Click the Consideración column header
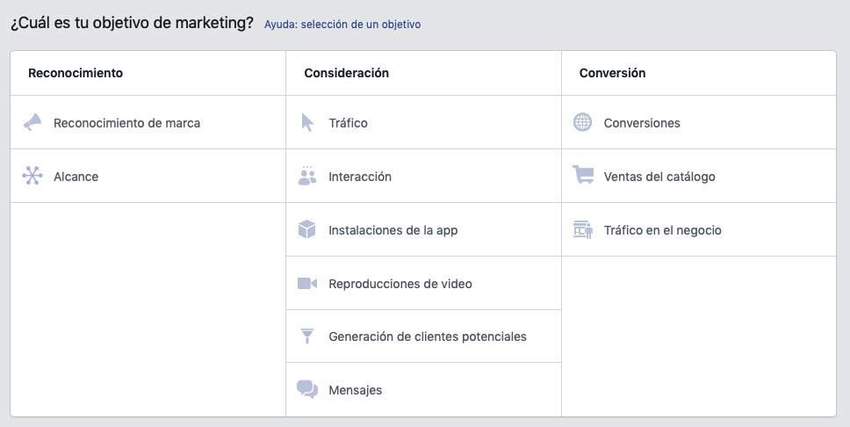This screenshot has width=850, height=427. tap(346, 73)
